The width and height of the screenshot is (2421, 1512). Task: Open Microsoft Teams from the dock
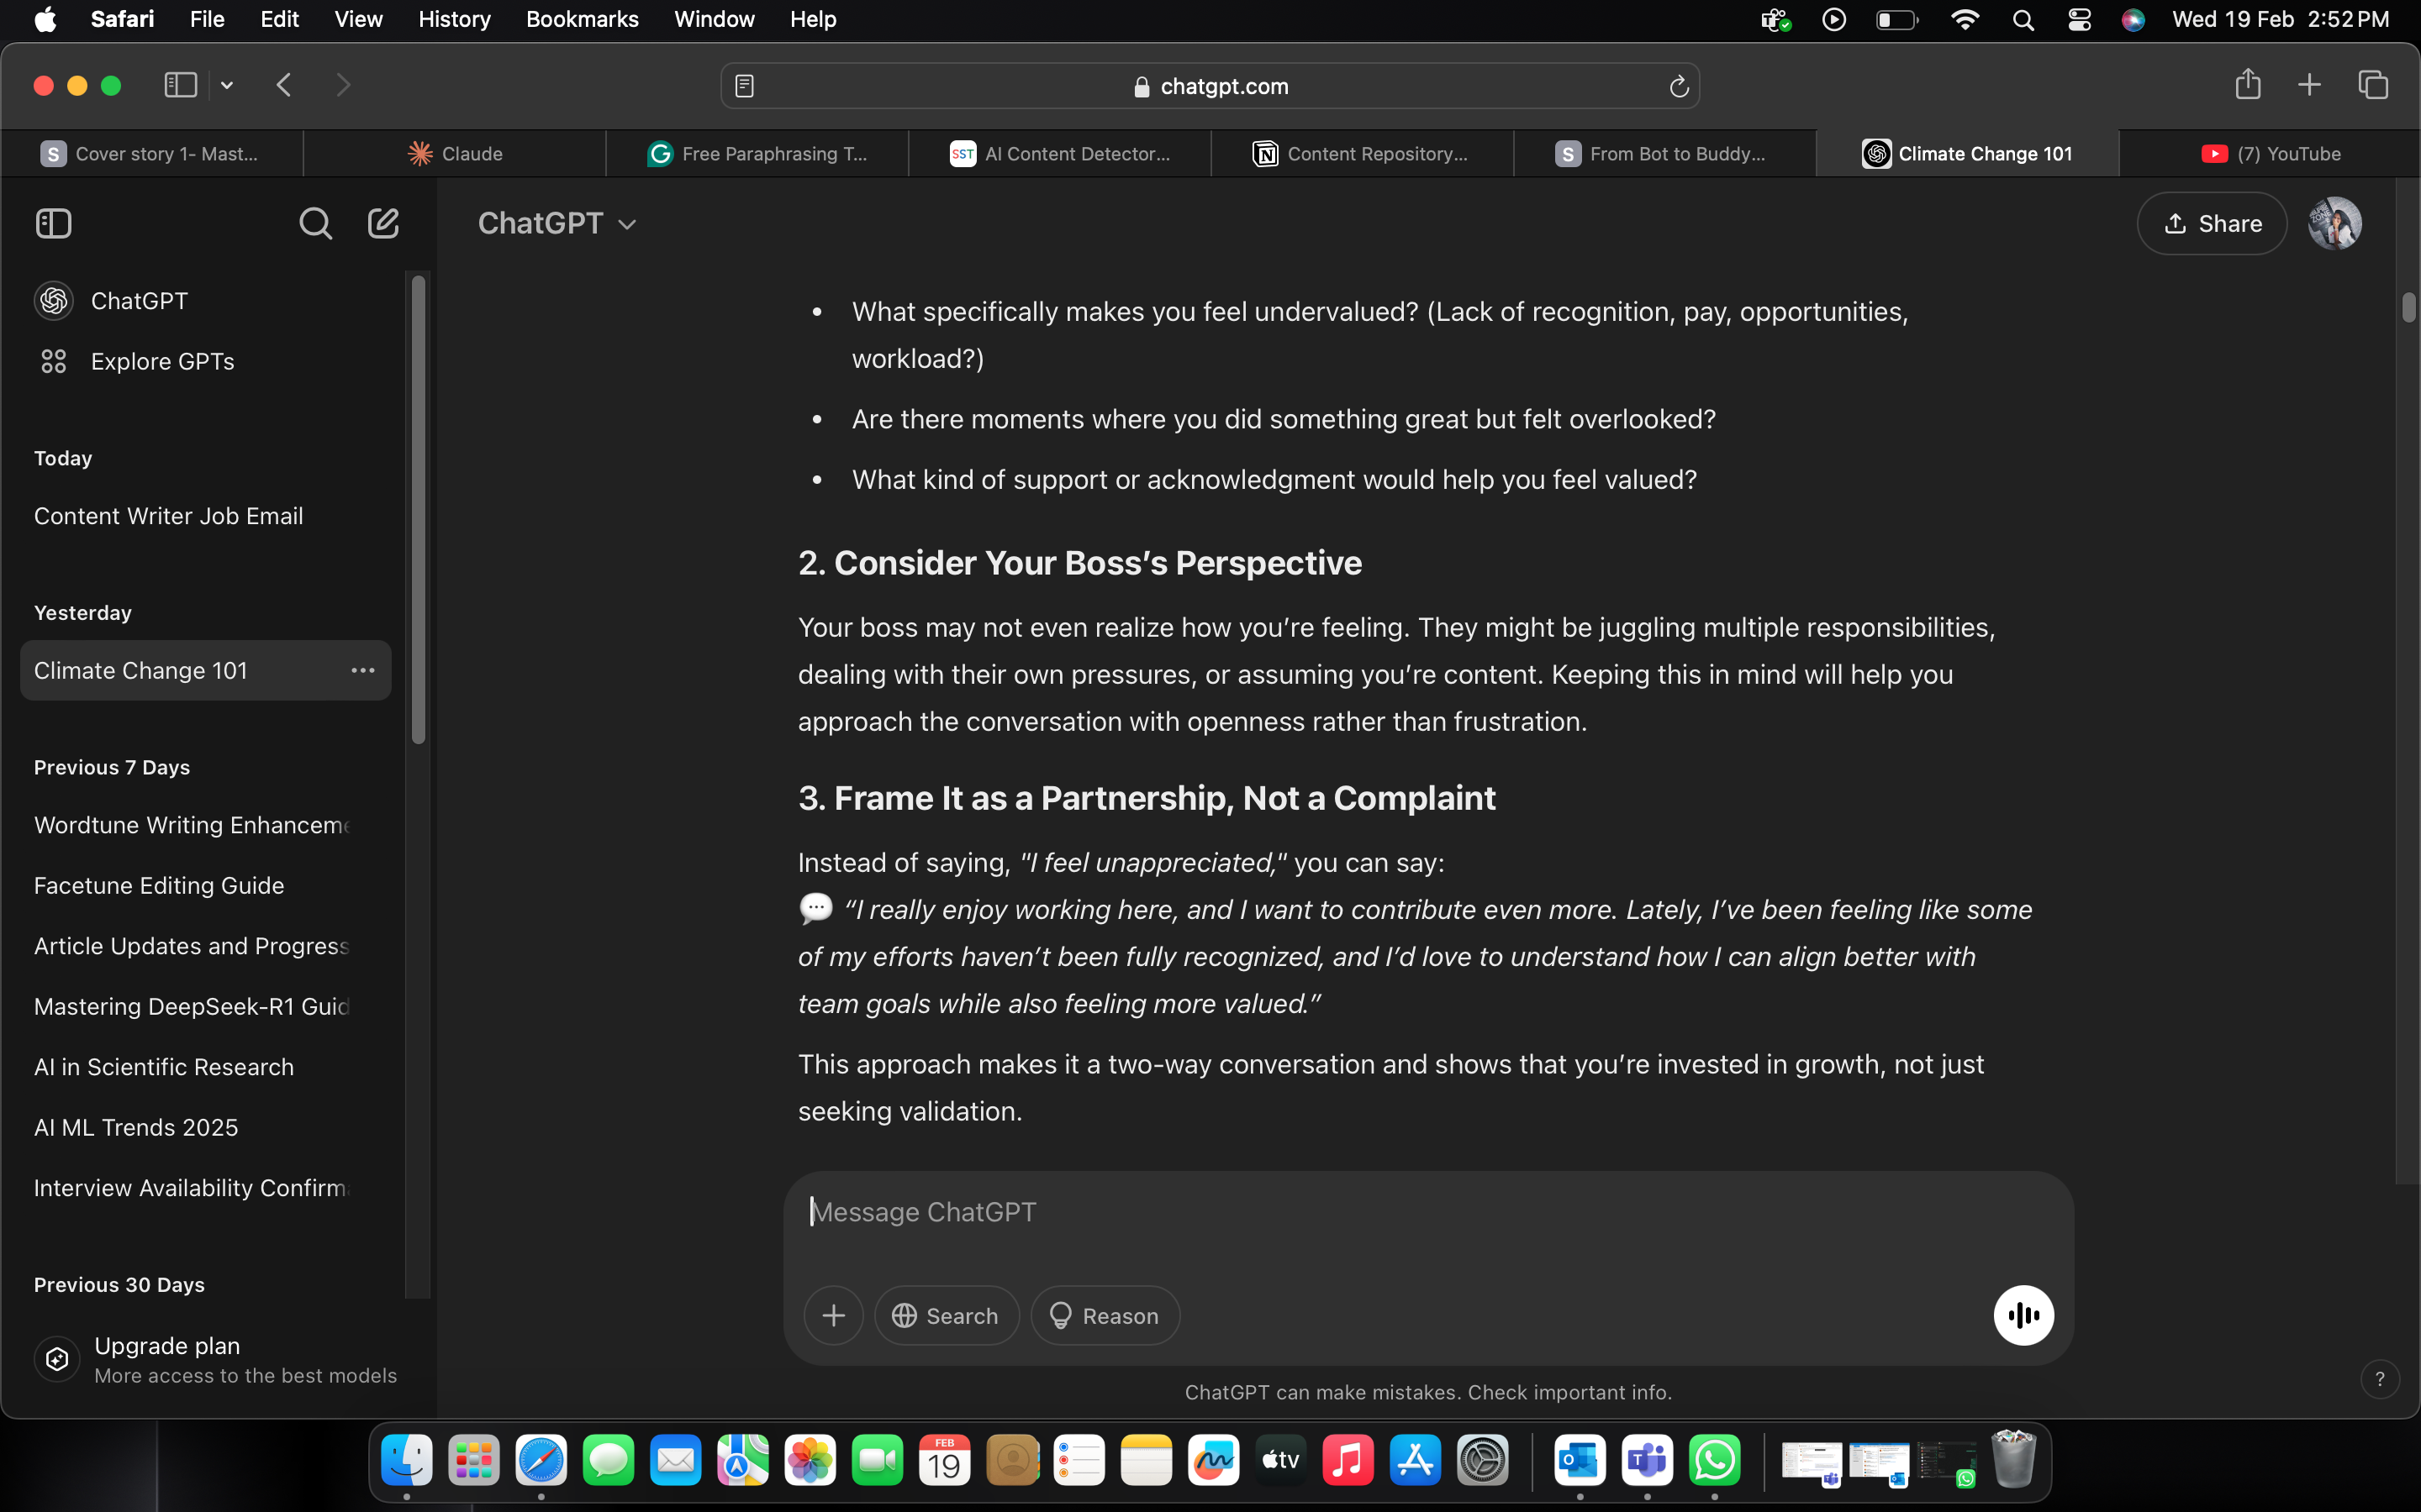coord(1647,1461)
